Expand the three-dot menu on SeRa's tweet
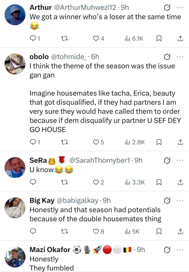The width and height of the screenshot is (189, 272). (x=180, y=160)
